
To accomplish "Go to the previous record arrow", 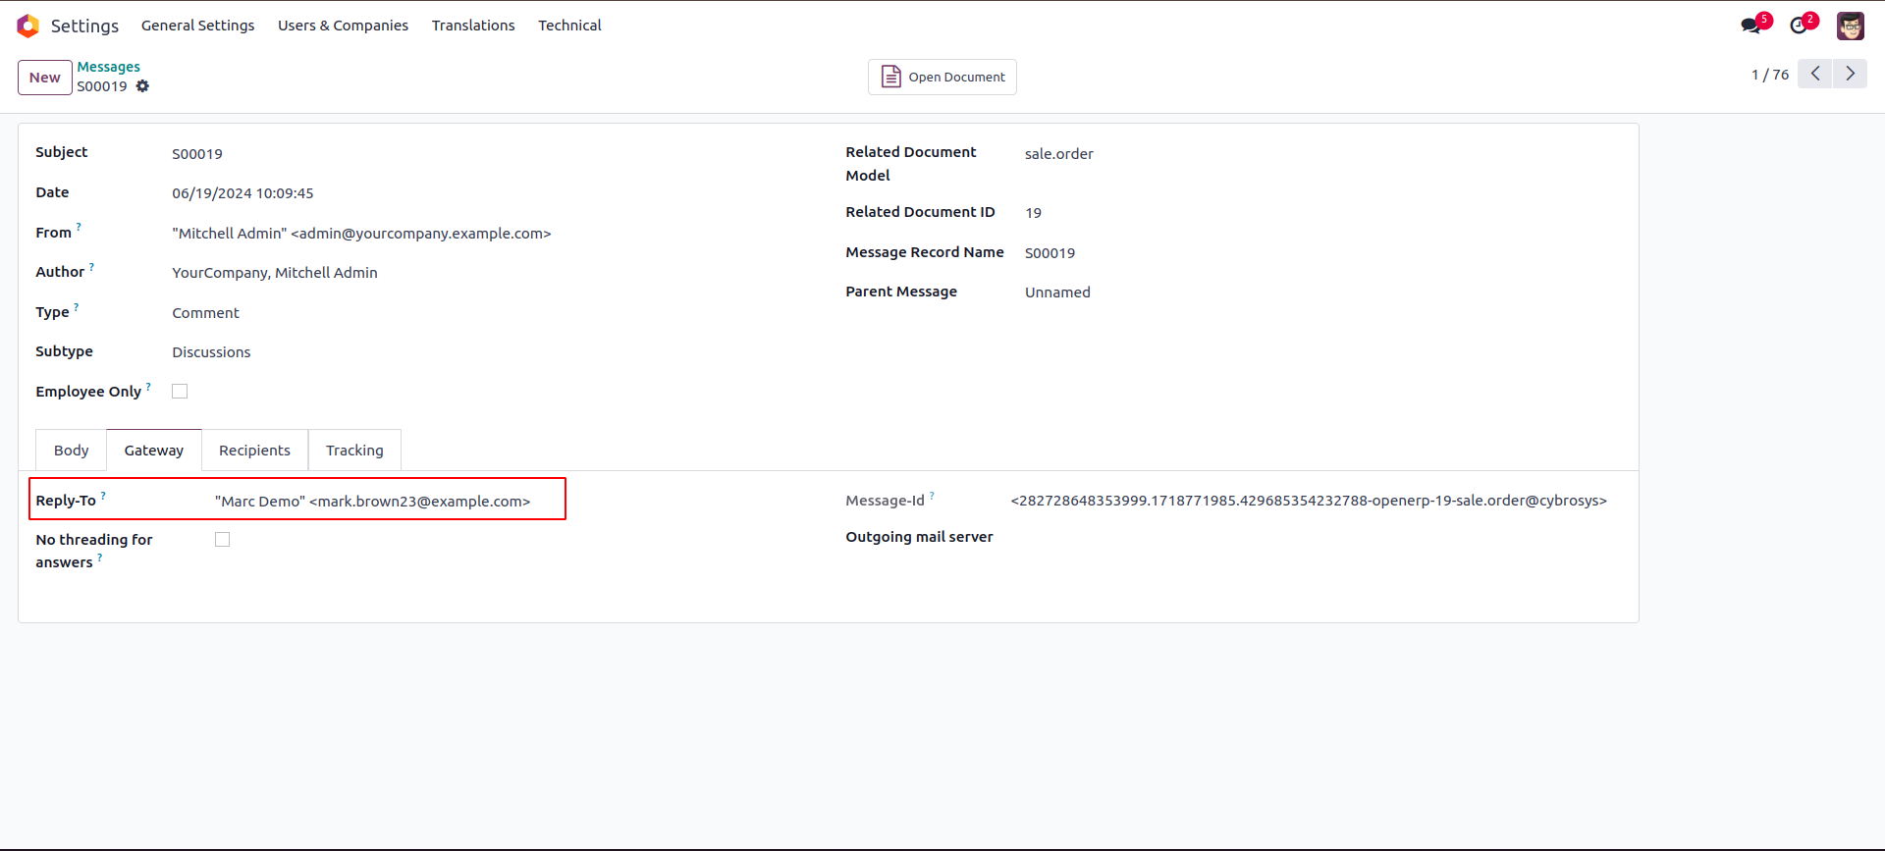I will click(x=1815, y=74).
